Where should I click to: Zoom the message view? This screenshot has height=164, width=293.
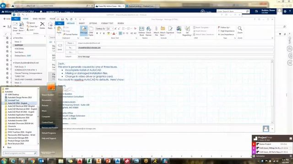click(240, 30)
